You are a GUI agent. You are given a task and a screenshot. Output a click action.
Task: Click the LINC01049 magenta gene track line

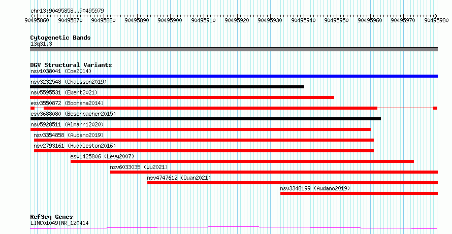click(x=234, y=228)
